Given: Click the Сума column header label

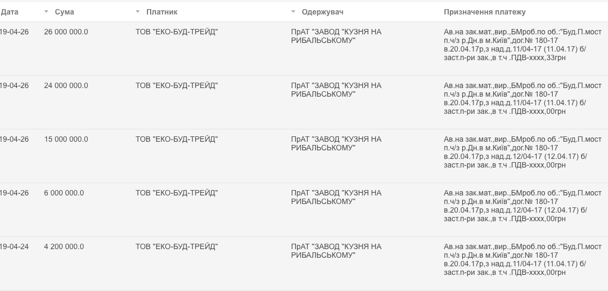Looking at the screenshot, I should point(65,12).
